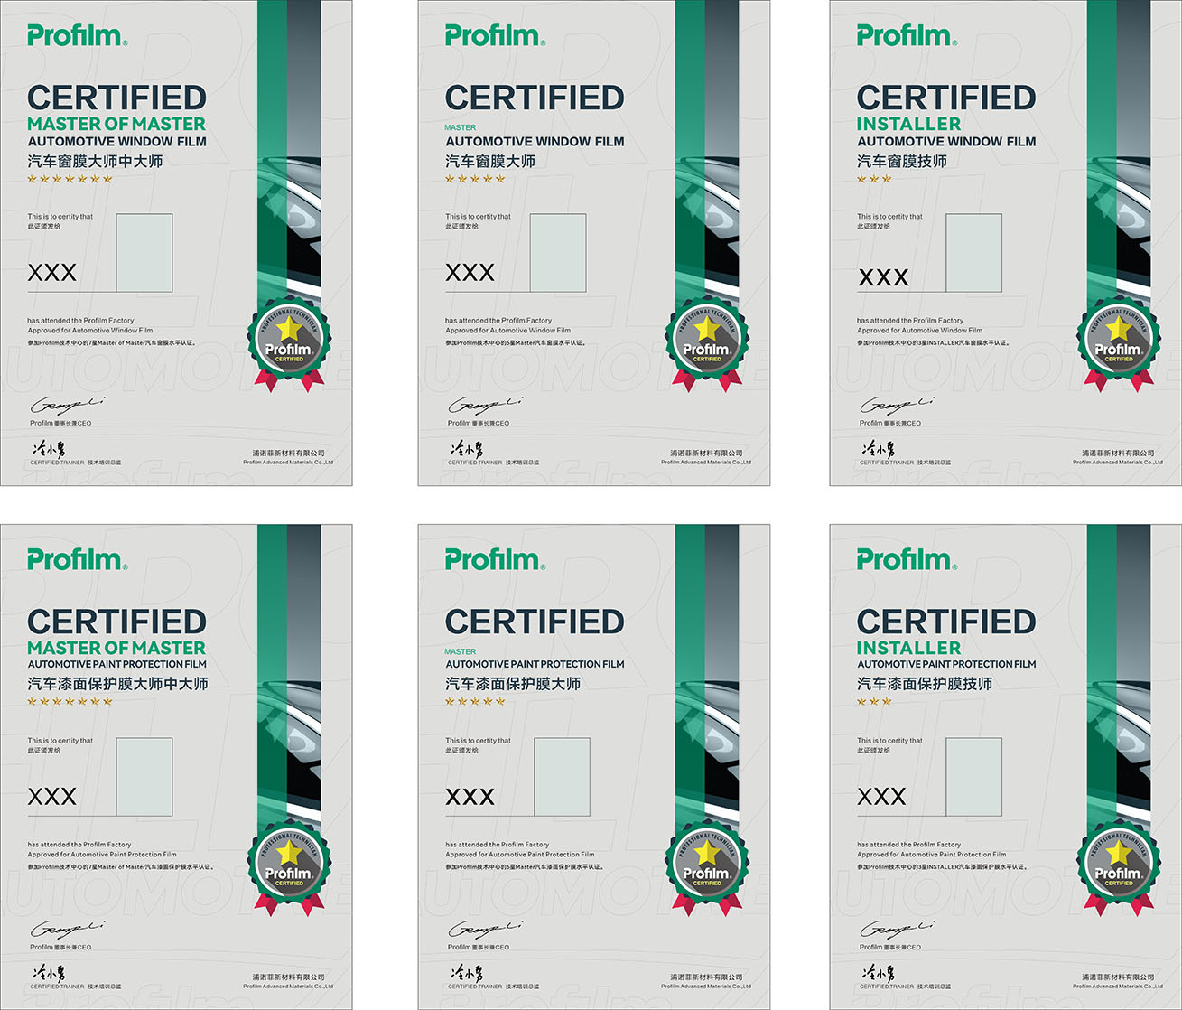Click the Chinese title 汽车漆面保护膜技师

pos(925,684)
